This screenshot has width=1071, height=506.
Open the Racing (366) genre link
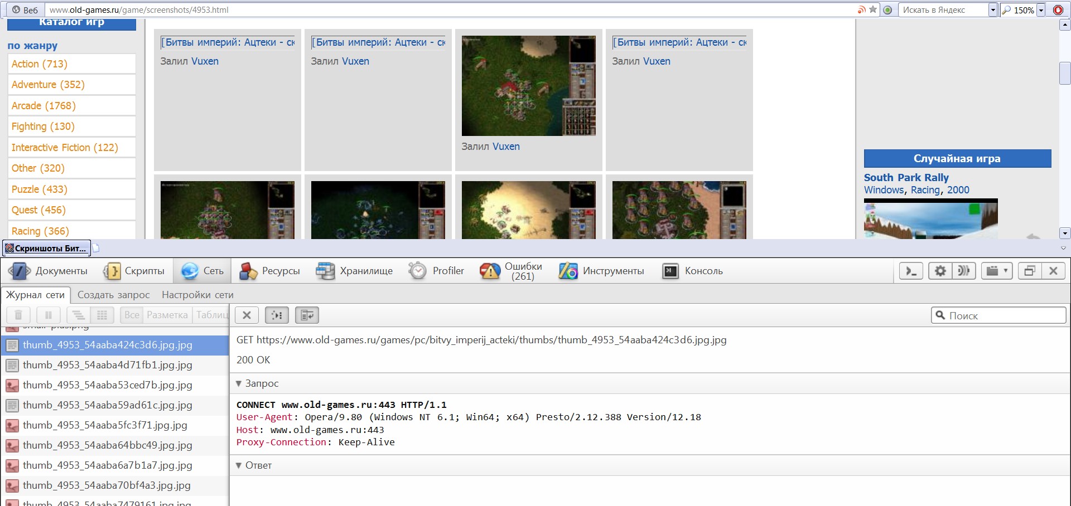(40, 231)
